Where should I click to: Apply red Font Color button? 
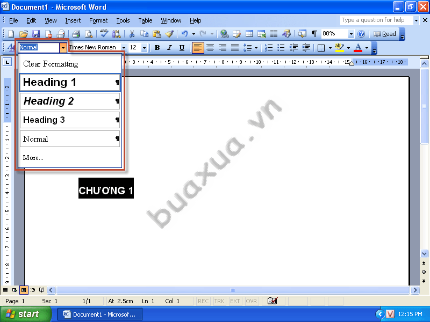[358, 48]
